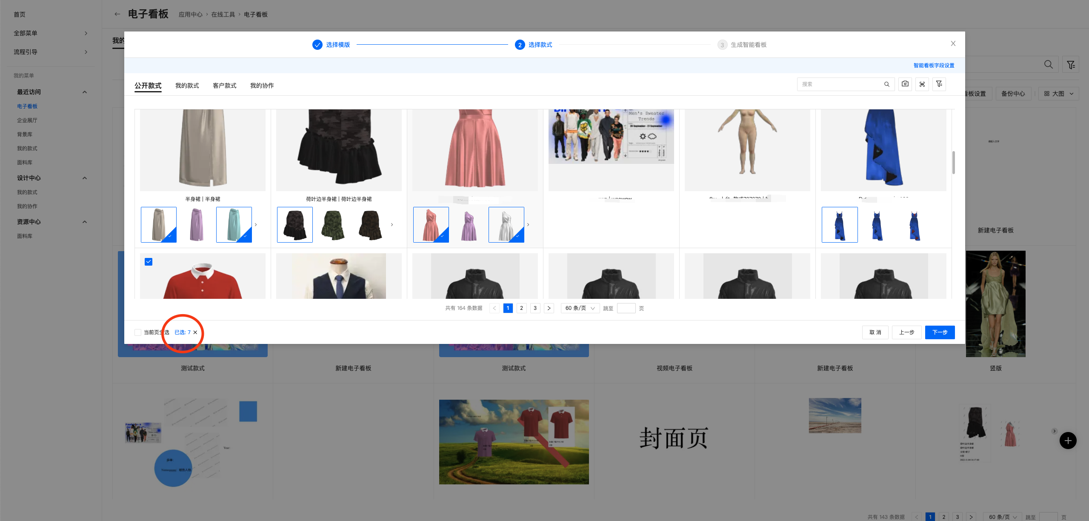The height and width of the screenshot is (521, 1089).
Task: Deselect the checked teal skirt colorway
Action: pyautogui.click(x=234, y=225)
